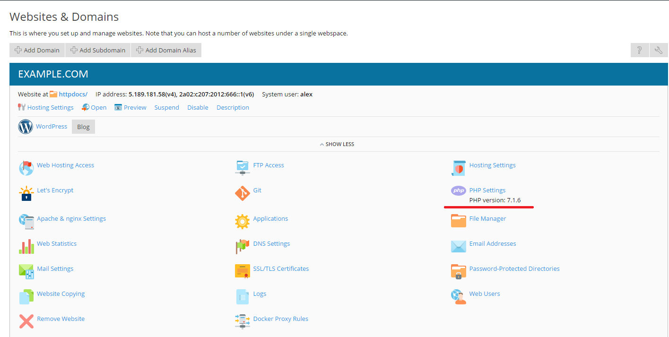Screen dimensions: 669x337
Task: Open the File Manager link
Action: coord(487,218)
